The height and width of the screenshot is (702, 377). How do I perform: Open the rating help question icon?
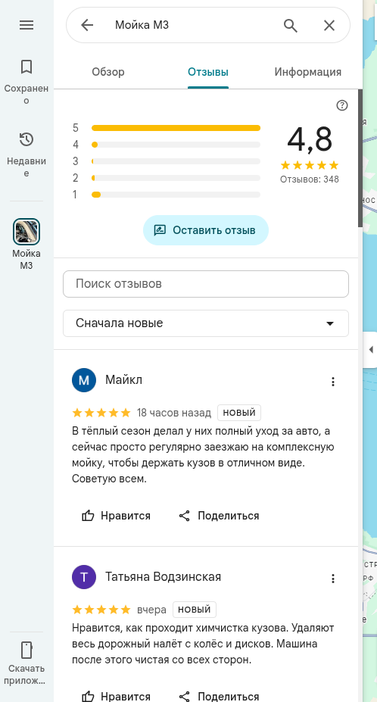pyautogui.click(x=342, y=106)
